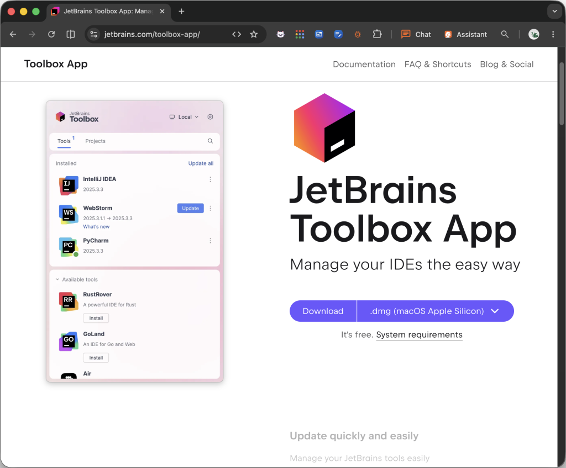The image size is (566, 468).
Task: Switch to the Projects tab
Action: 95,141
